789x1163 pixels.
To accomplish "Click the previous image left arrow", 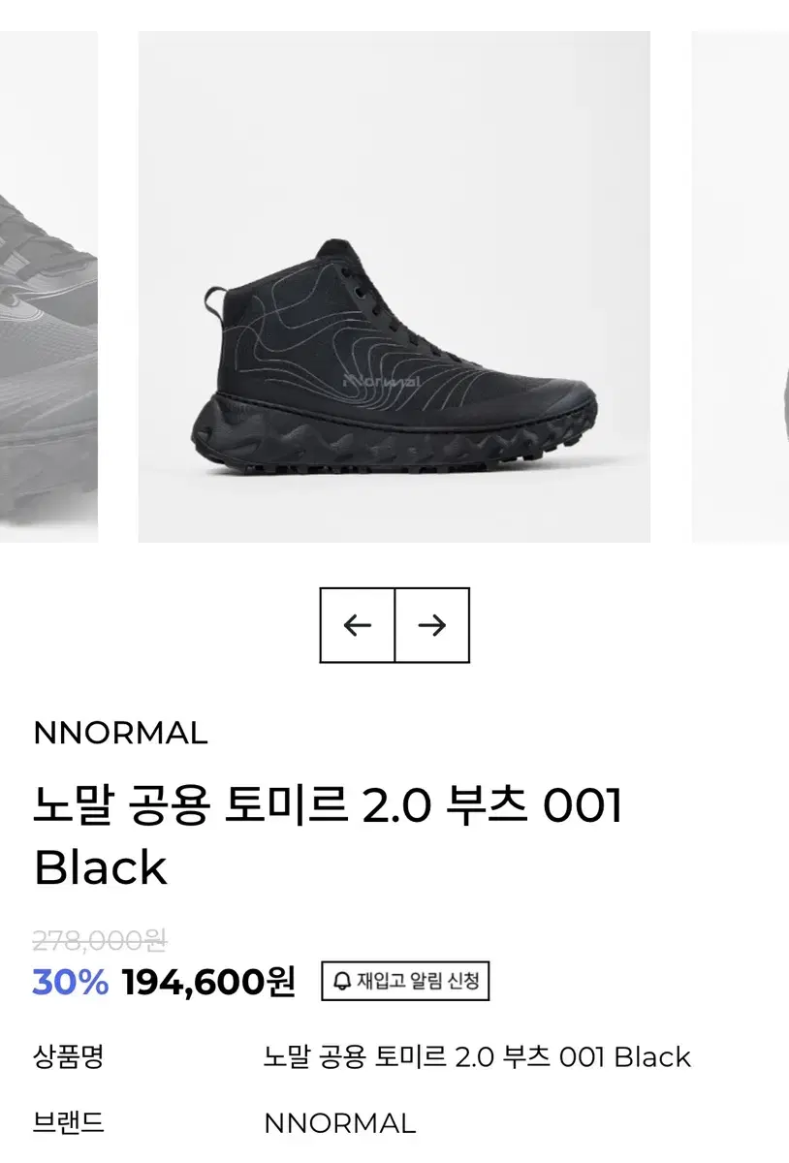I will [358, 625].
